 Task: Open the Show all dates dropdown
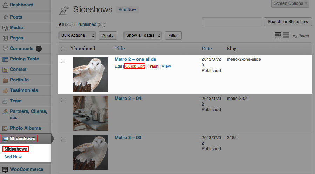click(143, 35)
